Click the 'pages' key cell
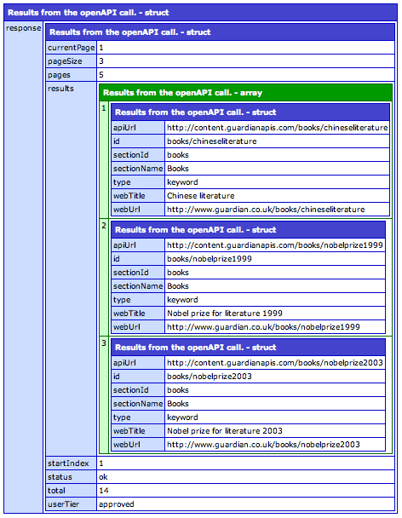402x518 pixels. pos(71,75)
